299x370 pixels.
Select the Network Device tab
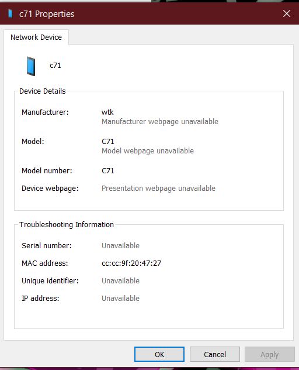click(36, 37)
